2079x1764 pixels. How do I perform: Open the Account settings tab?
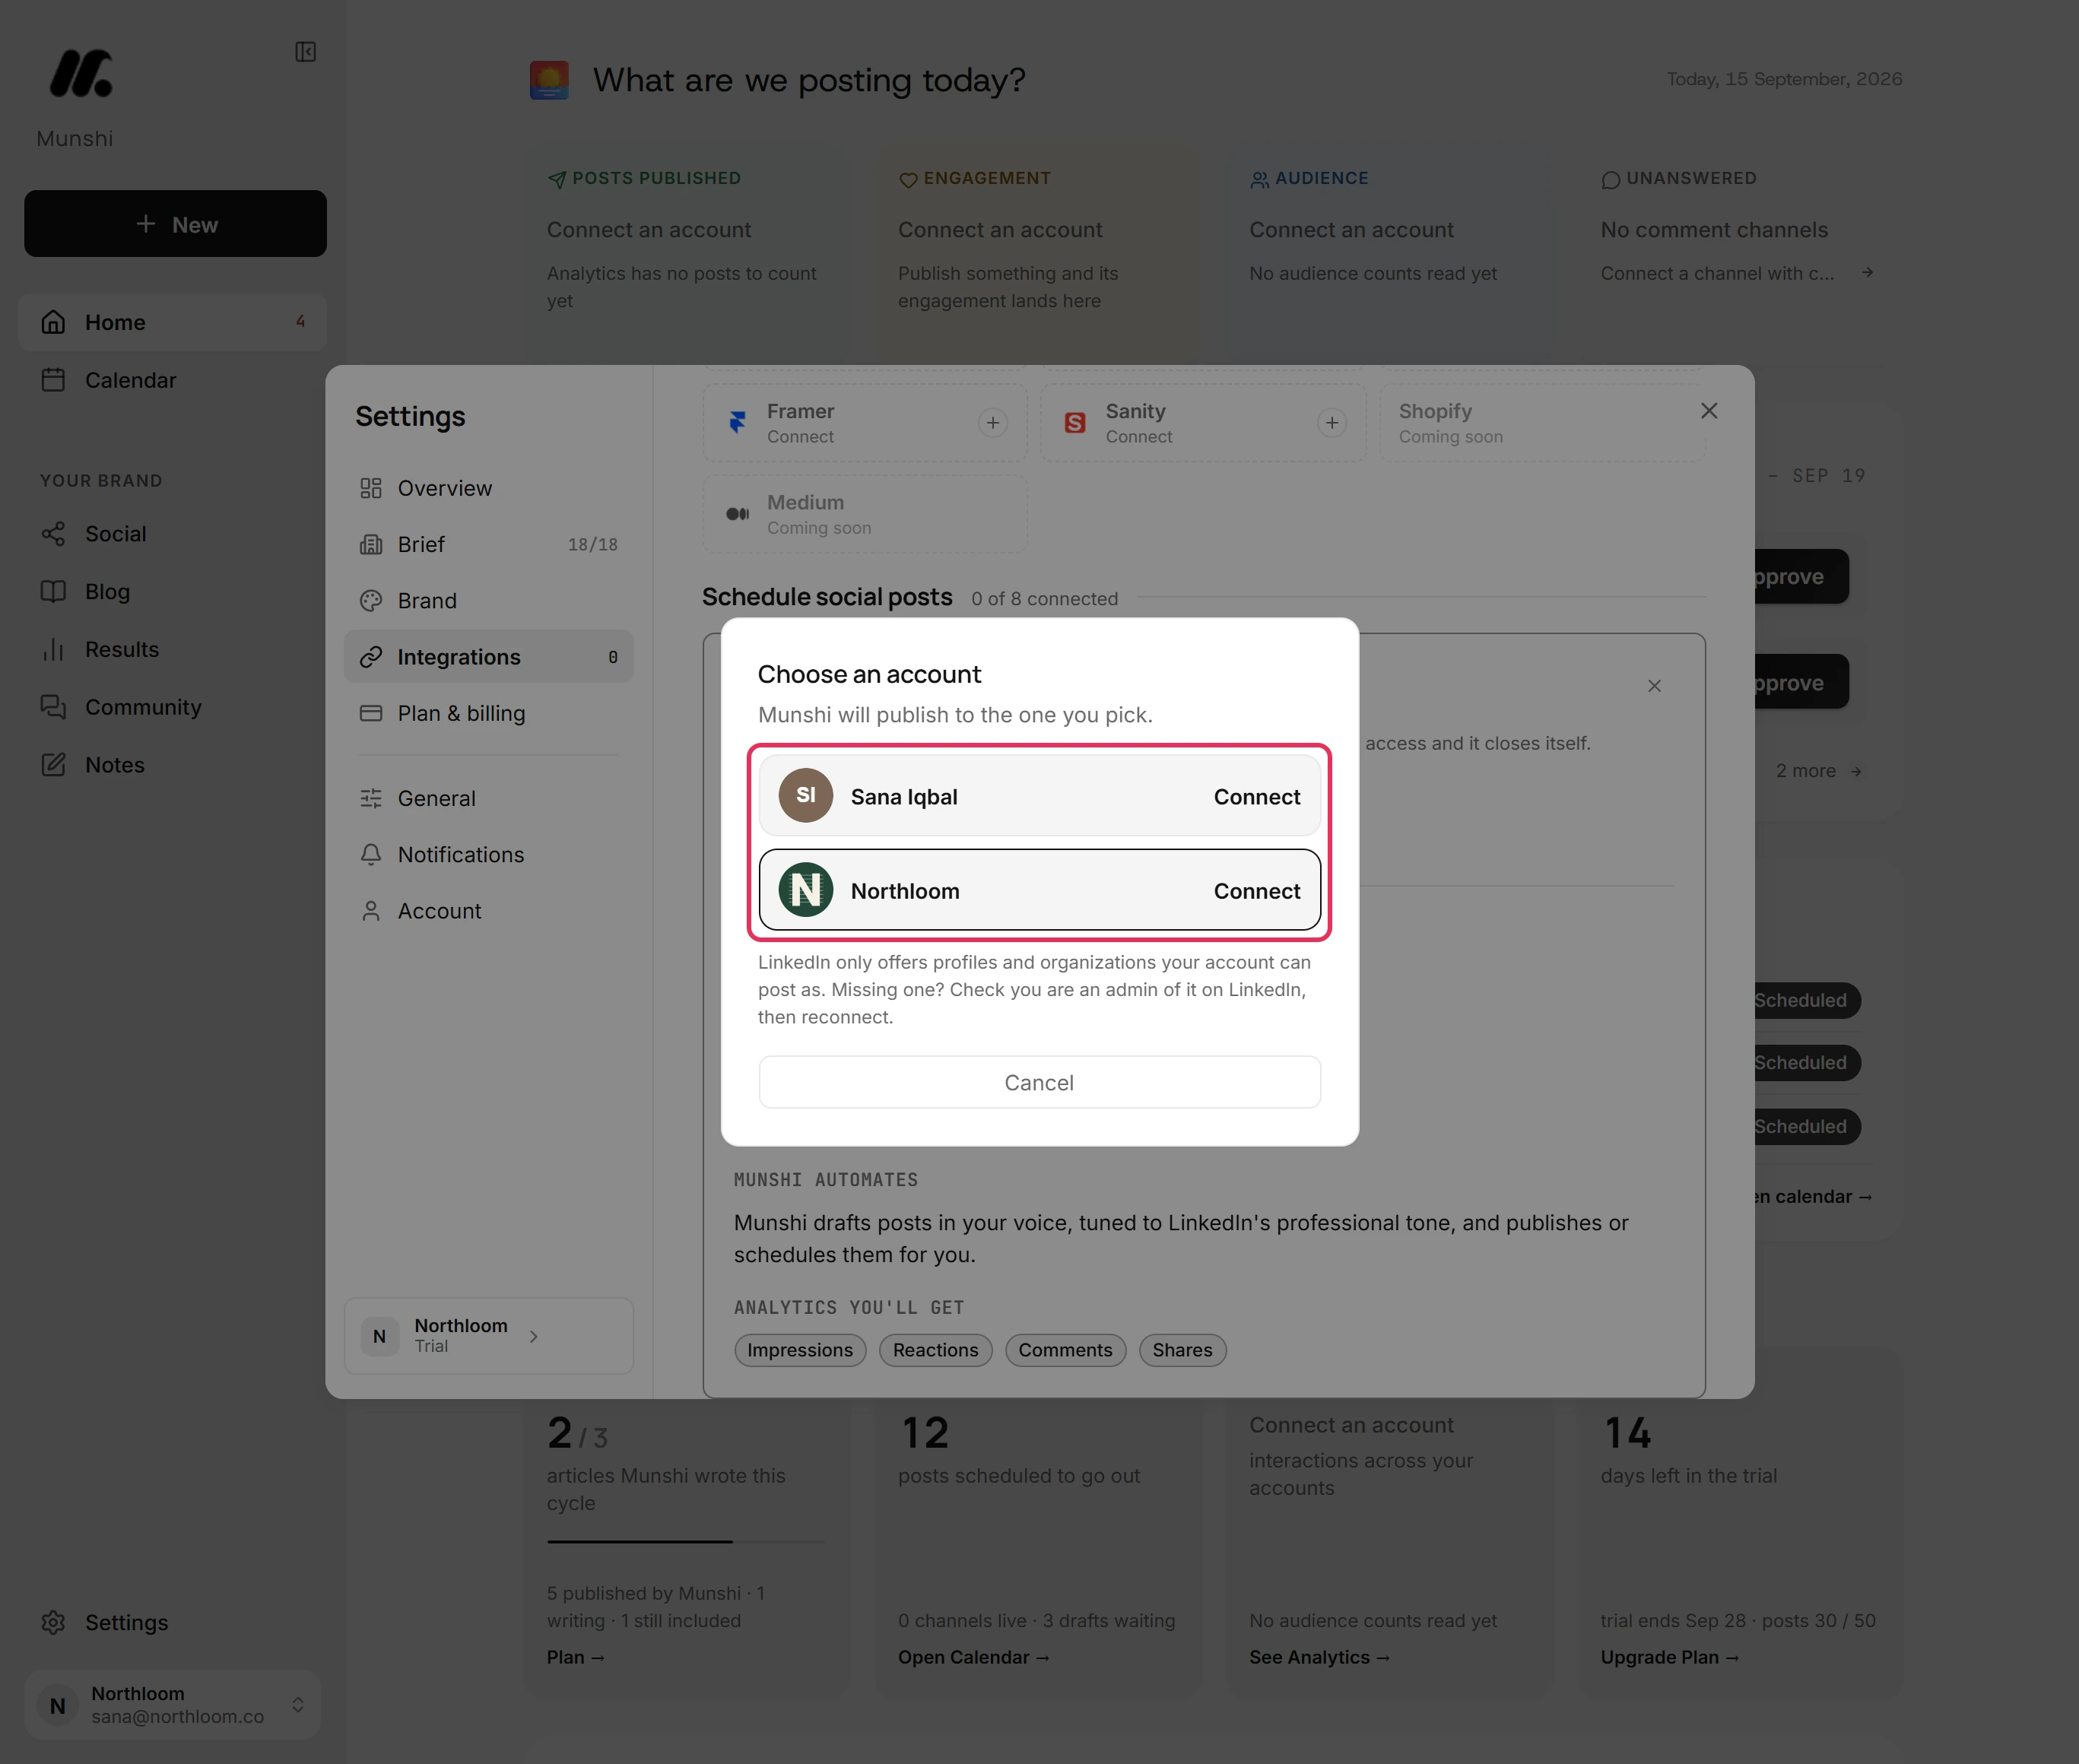[x=489, y=911]
